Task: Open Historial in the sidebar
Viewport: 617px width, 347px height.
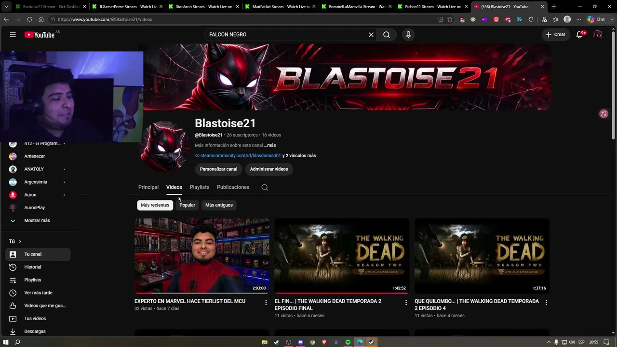Action: (x=38, y=267)
